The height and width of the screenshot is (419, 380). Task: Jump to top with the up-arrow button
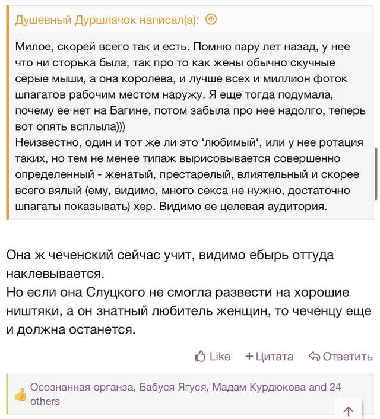349,410
